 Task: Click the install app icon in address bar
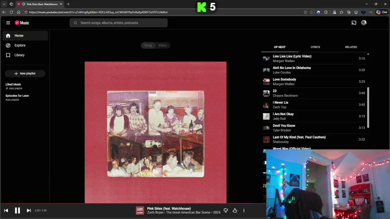point(305,12)
